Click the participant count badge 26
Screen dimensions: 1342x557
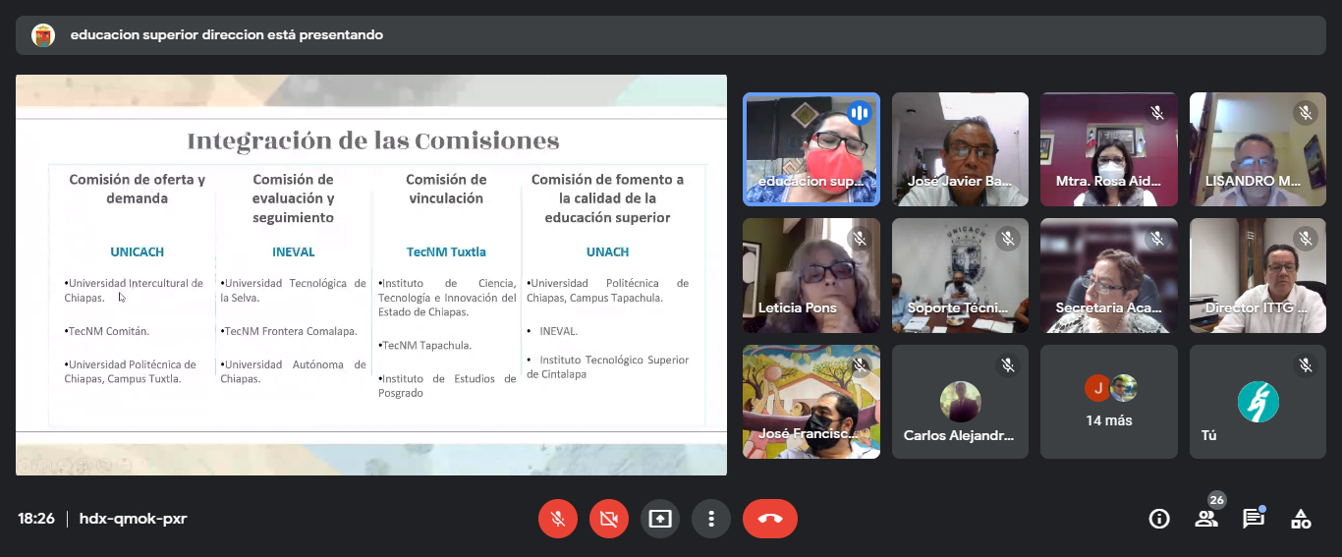(x=1217, y=500)
